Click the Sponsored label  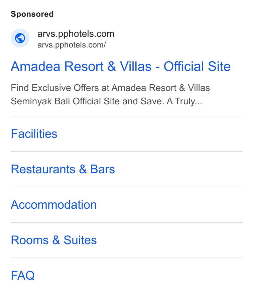point(32,14)
